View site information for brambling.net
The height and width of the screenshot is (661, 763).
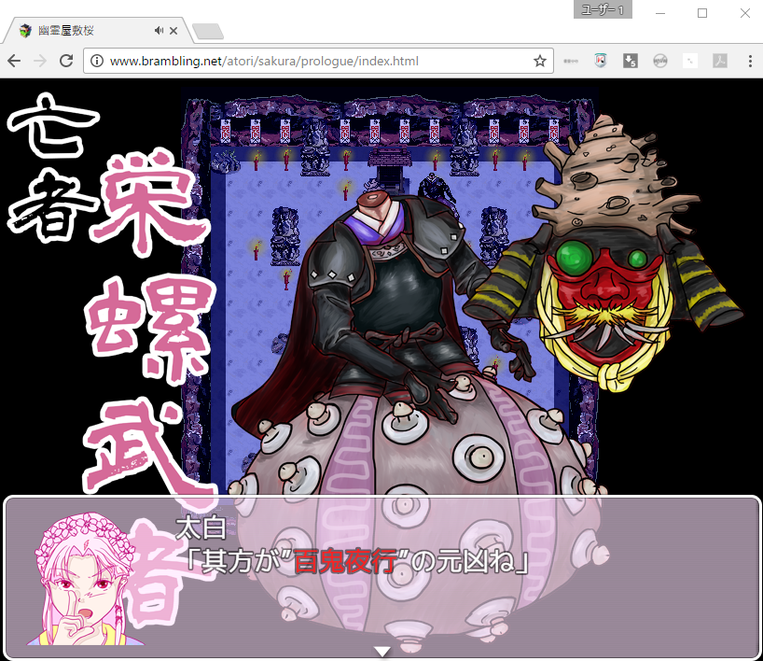tap(97, 61)
